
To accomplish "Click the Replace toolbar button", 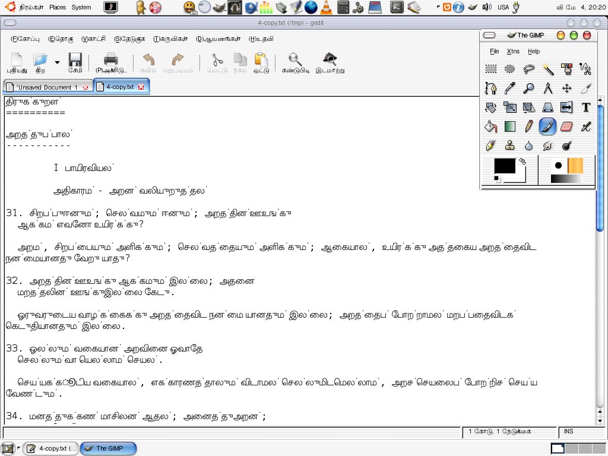I will point(330,63).
